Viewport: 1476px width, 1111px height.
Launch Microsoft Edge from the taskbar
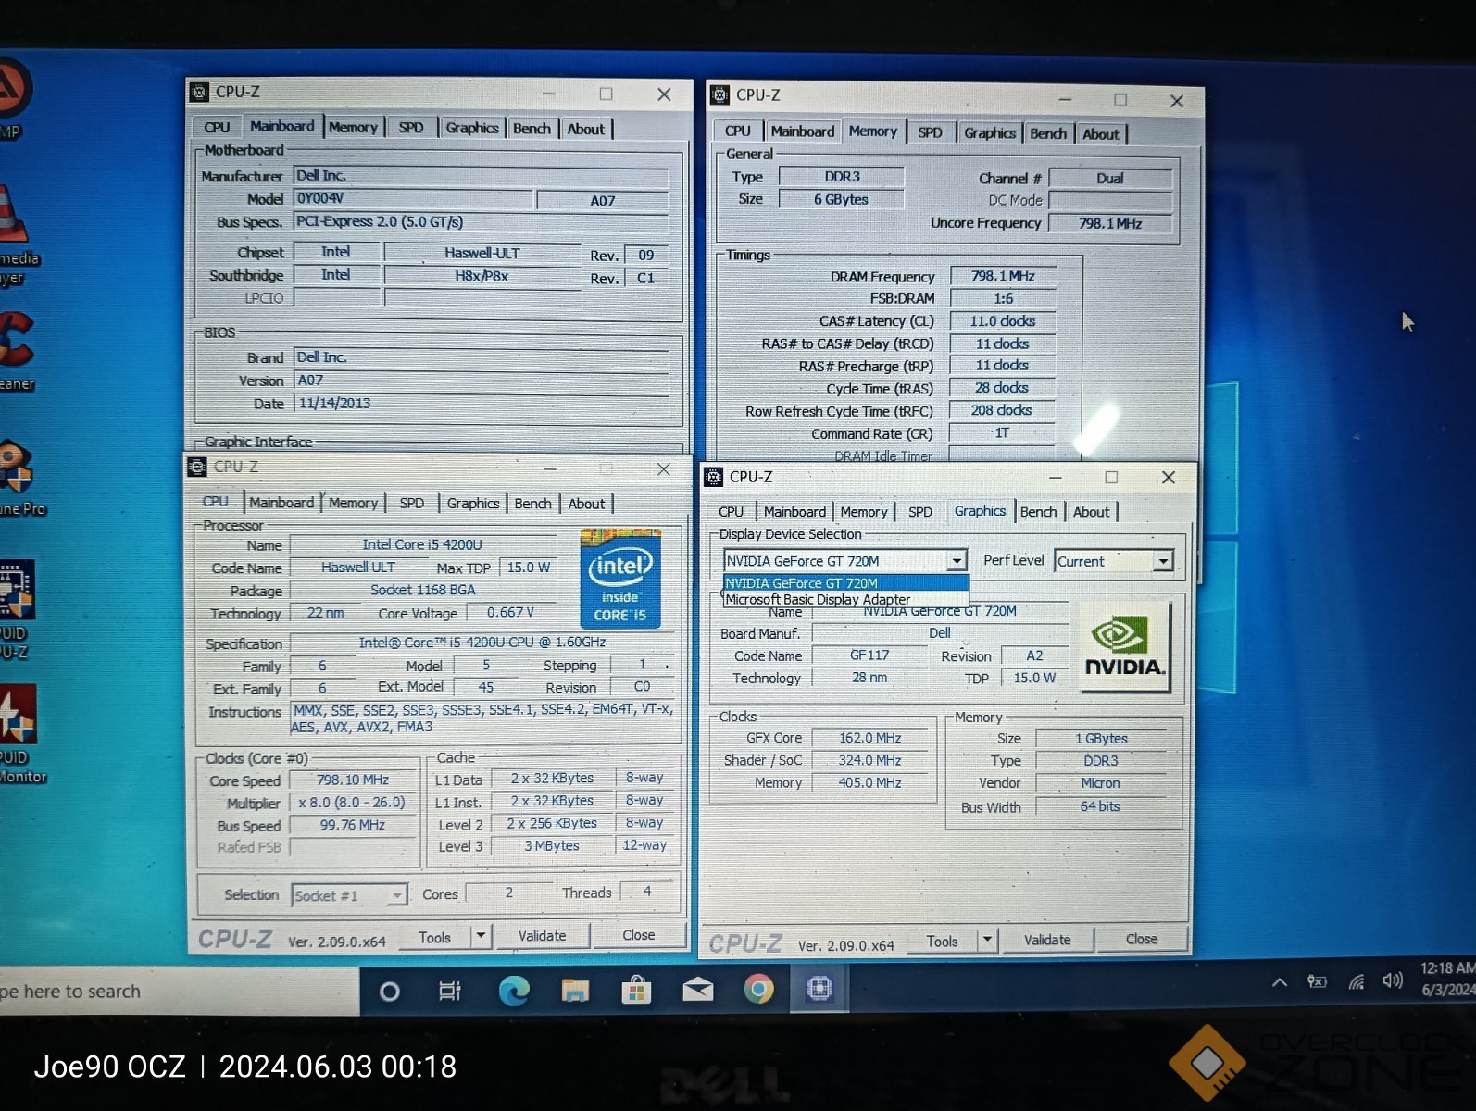tap(513, 991)
